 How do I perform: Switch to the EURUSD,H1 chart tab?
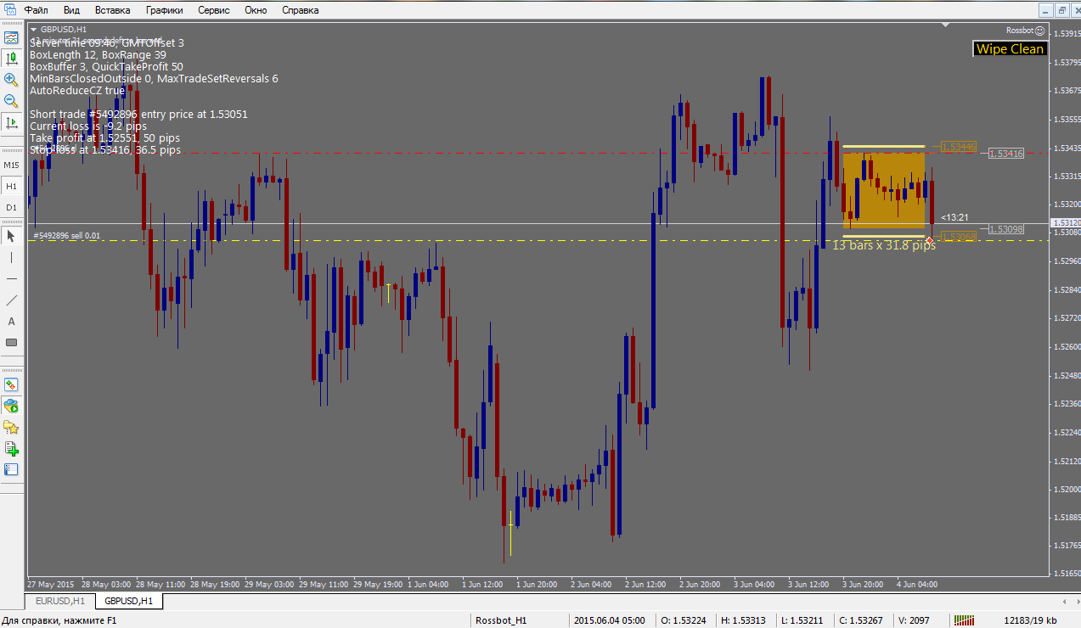pos(59,601)
